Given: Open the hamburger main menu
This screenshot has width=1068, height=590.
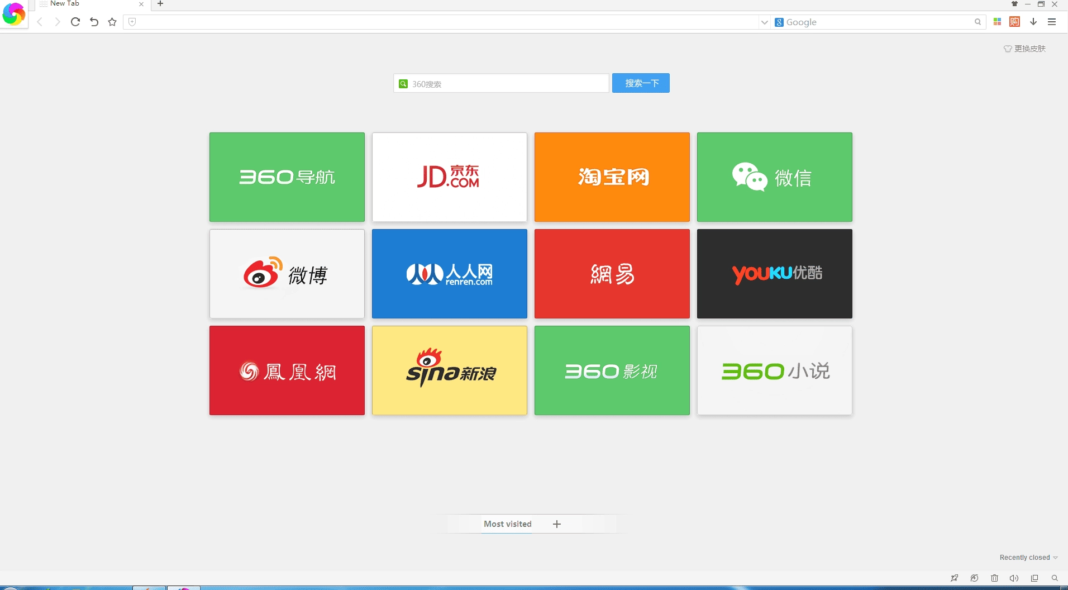Looking at the screenshot, I should [1052, 22].
